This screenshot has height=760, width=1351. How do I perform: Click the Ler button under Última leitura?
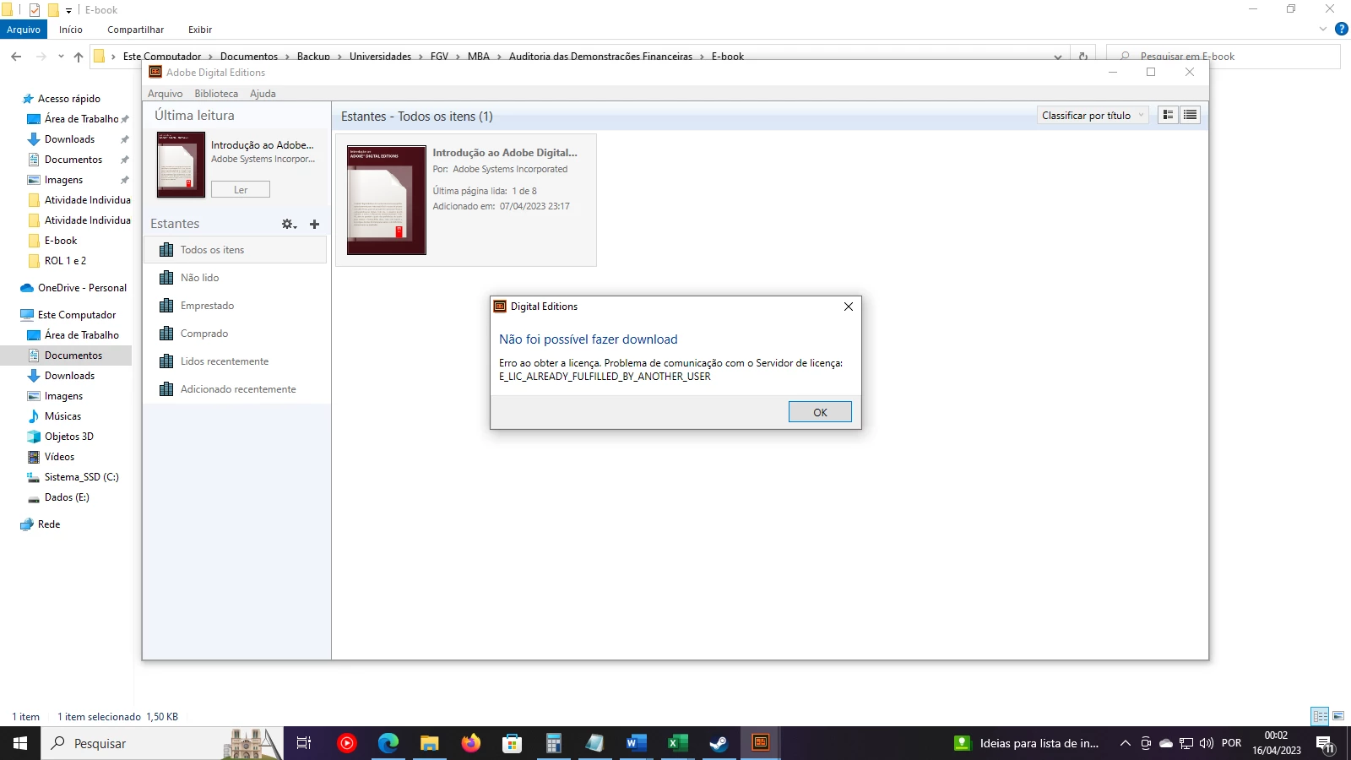(x=241, y=189)
